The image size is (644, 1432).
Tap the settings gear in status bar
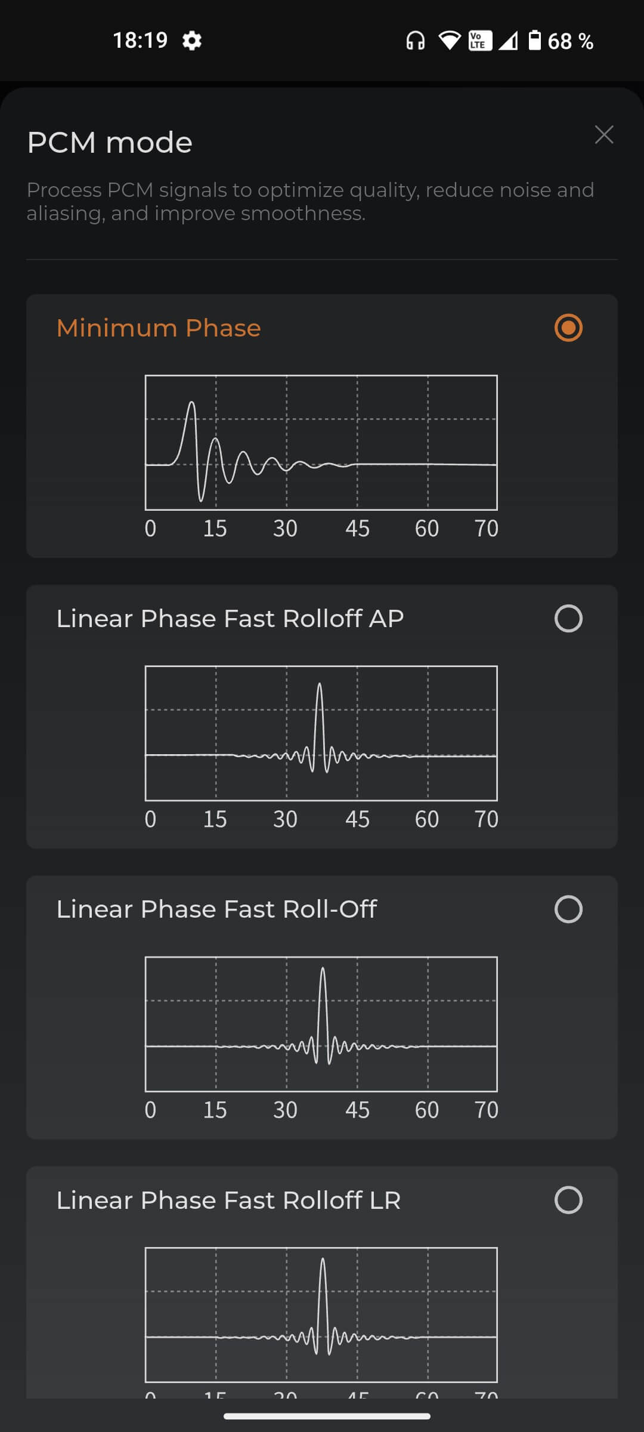point(192,41)
